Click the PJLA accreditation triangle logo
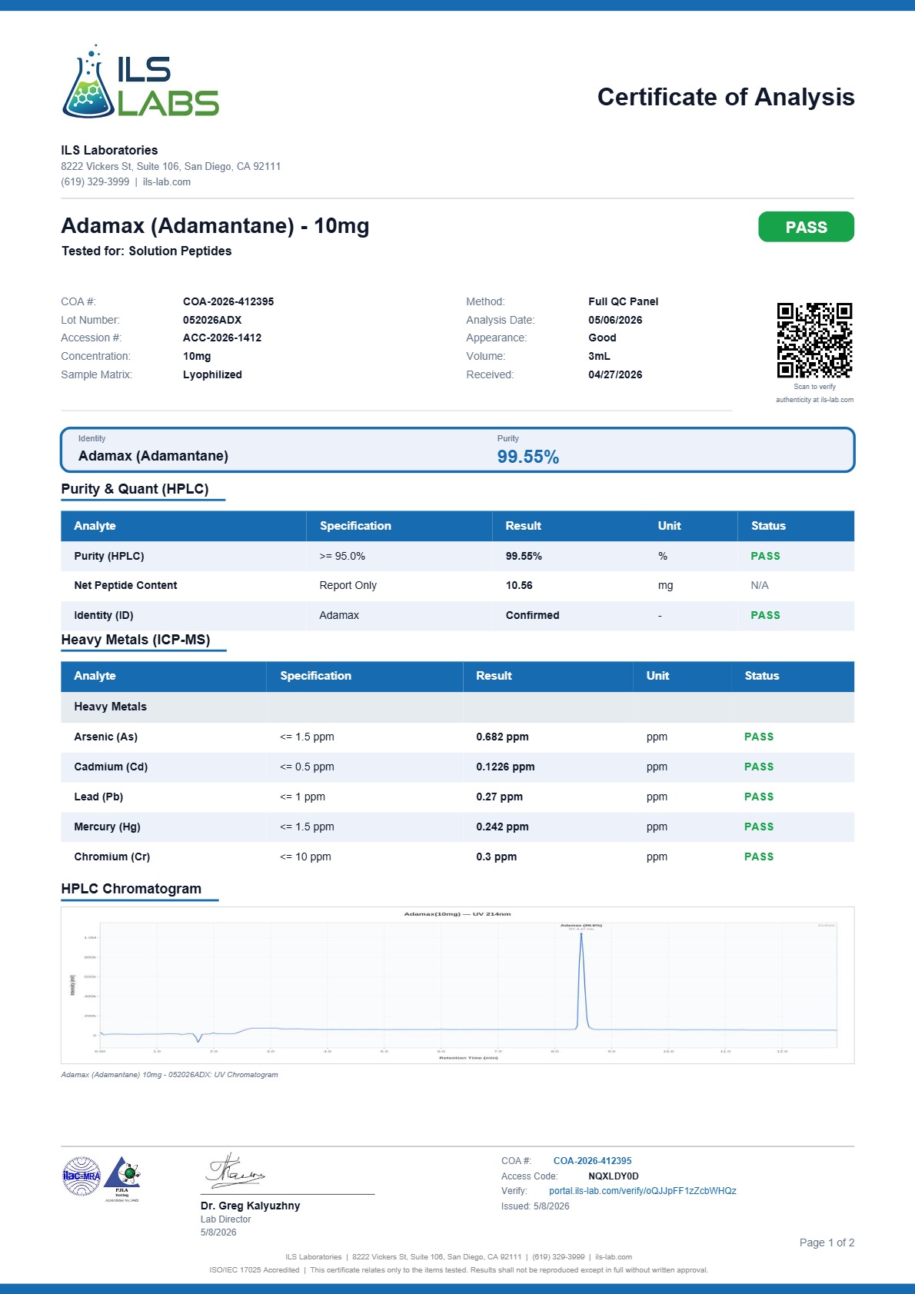 (122, 1178)
